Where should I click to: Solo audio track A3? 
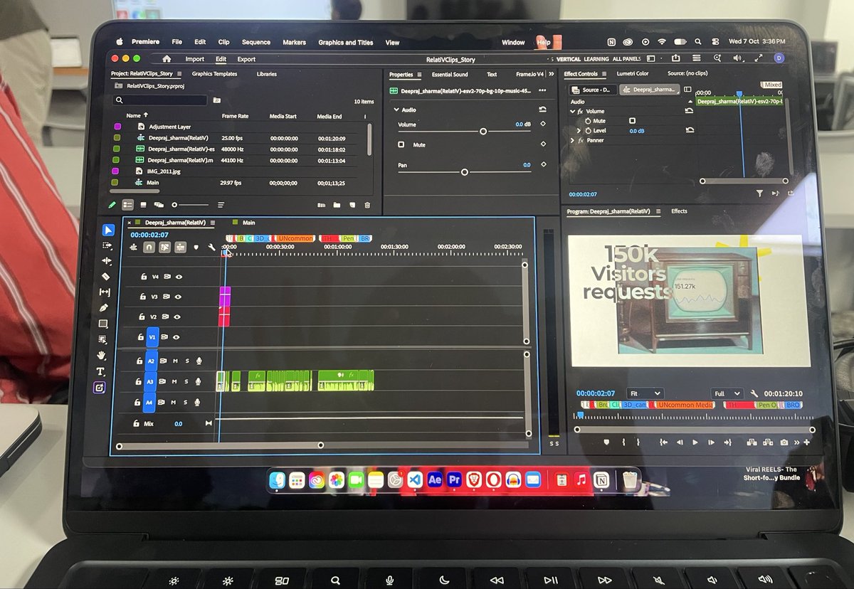pos(187,382)
